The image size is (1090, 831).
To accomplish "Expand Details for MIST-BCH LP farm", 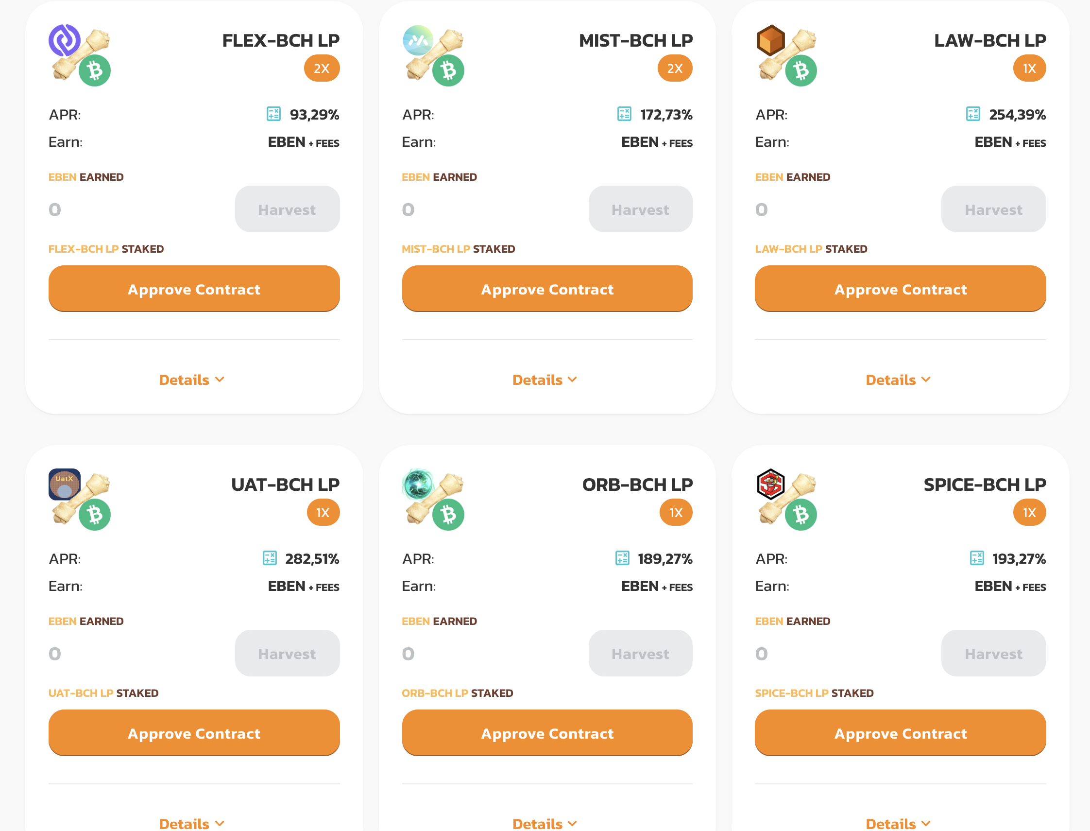I will [545, 380].
